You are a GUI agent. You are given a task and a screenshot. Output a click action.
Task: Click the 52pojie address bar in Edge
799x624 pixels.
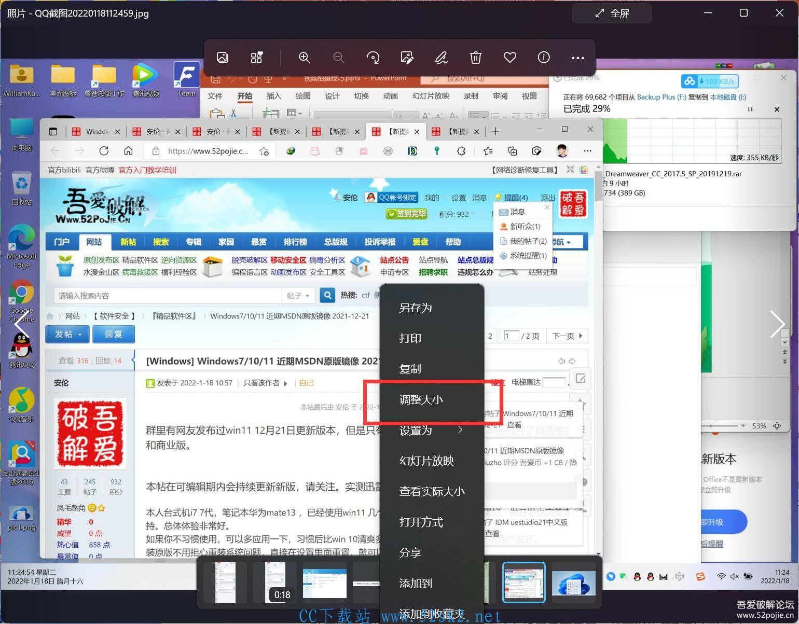point(208,151)
